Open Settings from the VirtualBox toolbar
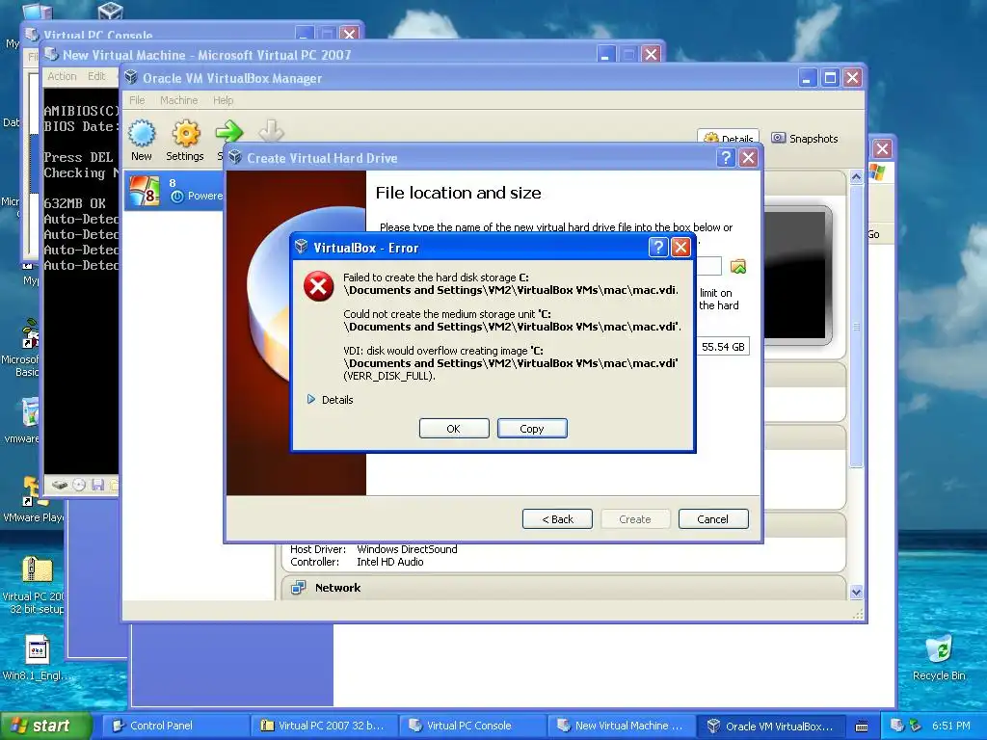This screenshot has width=987, height=740. tap(185, 141)
